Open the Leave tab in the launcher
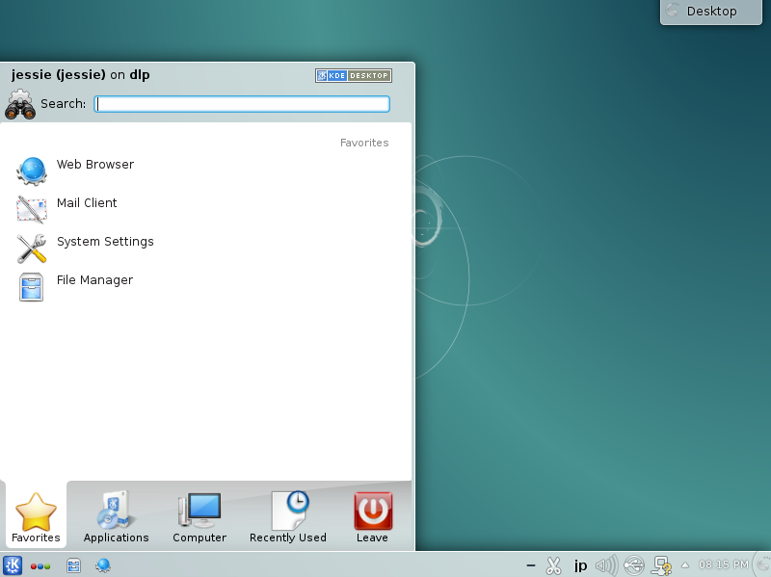Viewport: 771px width, 577px height. [372, 515]
